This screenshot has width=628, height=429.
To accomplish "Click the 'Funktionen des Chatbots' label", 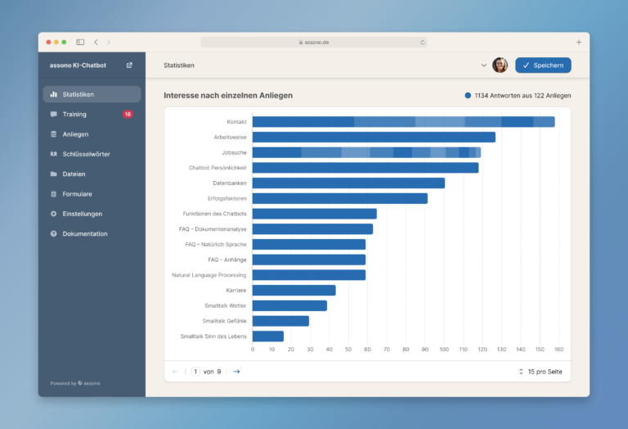I will (x=215, y=214).
